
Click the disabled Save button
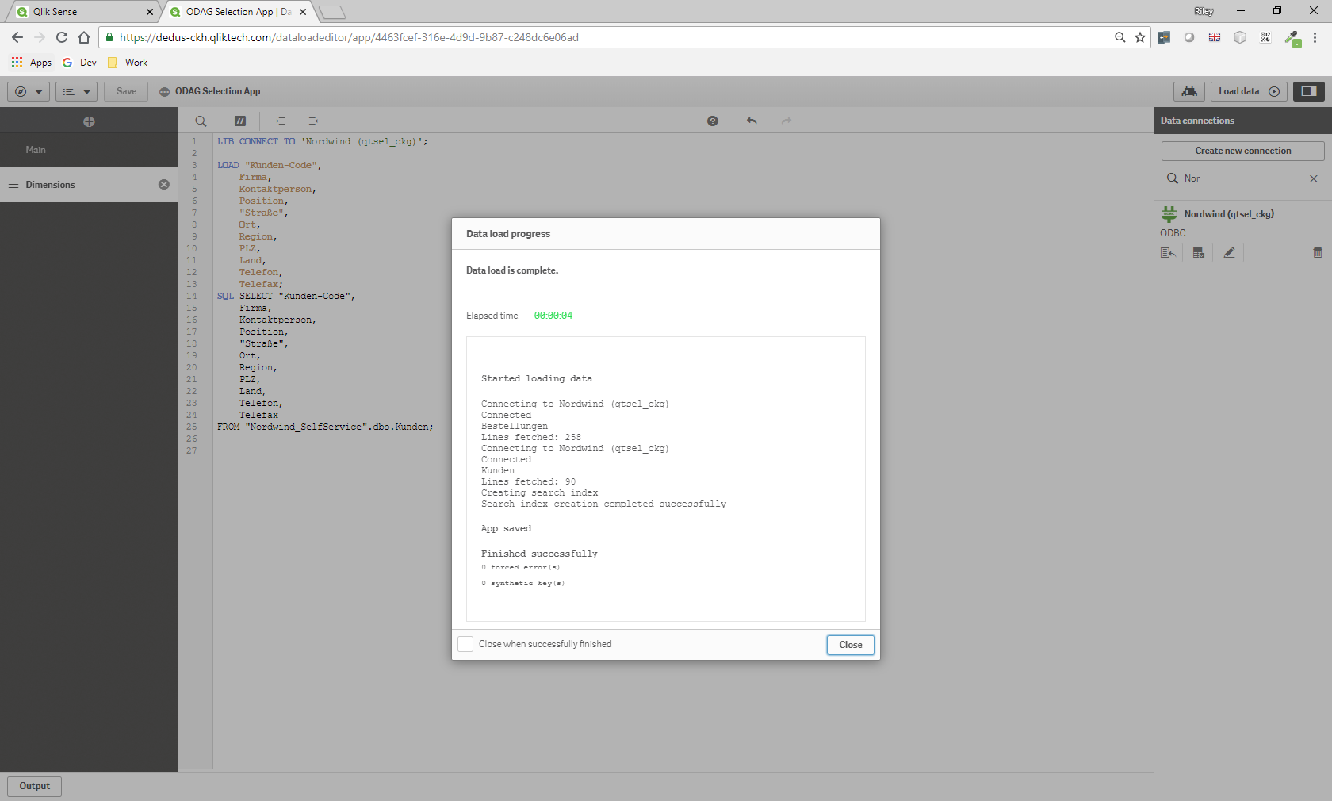(x=126, y=92)
